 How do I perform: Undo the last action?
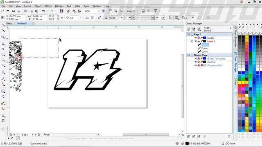[x=44, y=11]
